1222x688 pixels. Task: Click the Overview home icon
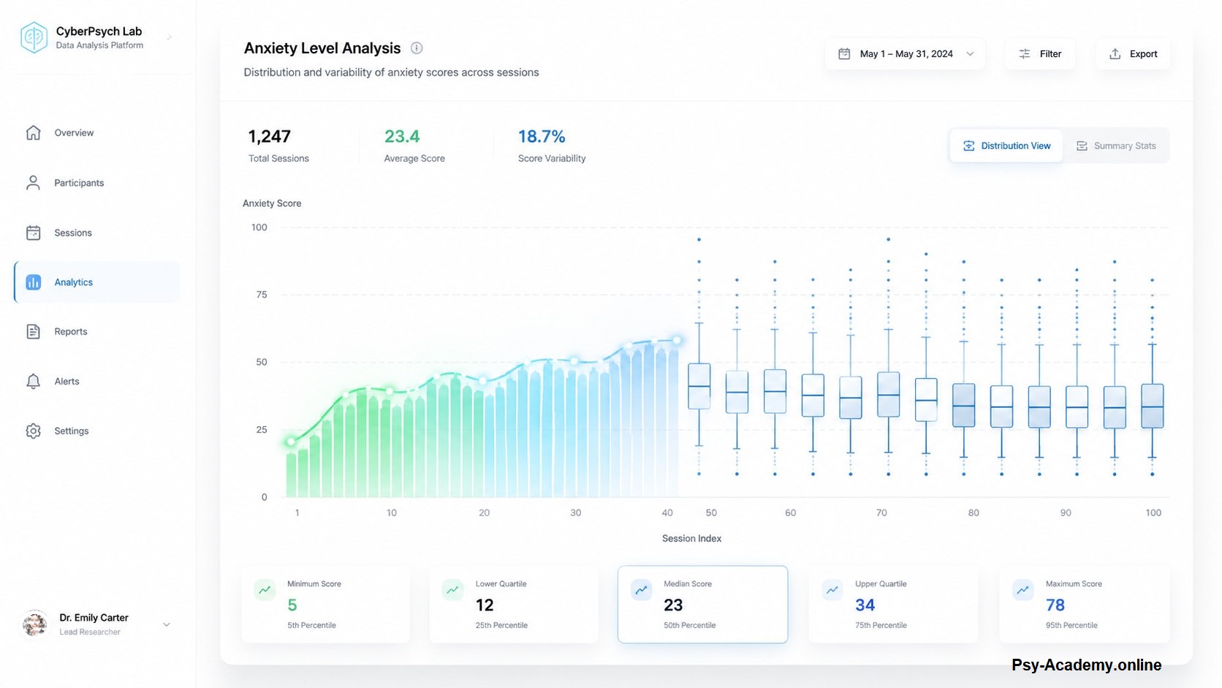click(33, 133)
